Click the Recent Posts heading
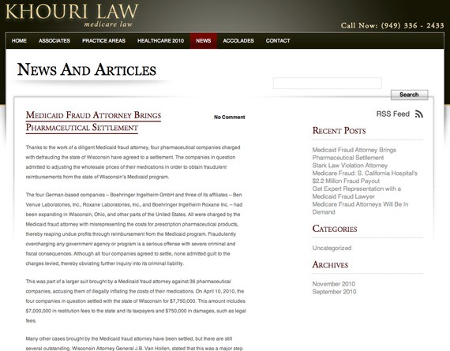Image resolution: width=450 pixels, height=351 pixels. (x=339, y=131)
